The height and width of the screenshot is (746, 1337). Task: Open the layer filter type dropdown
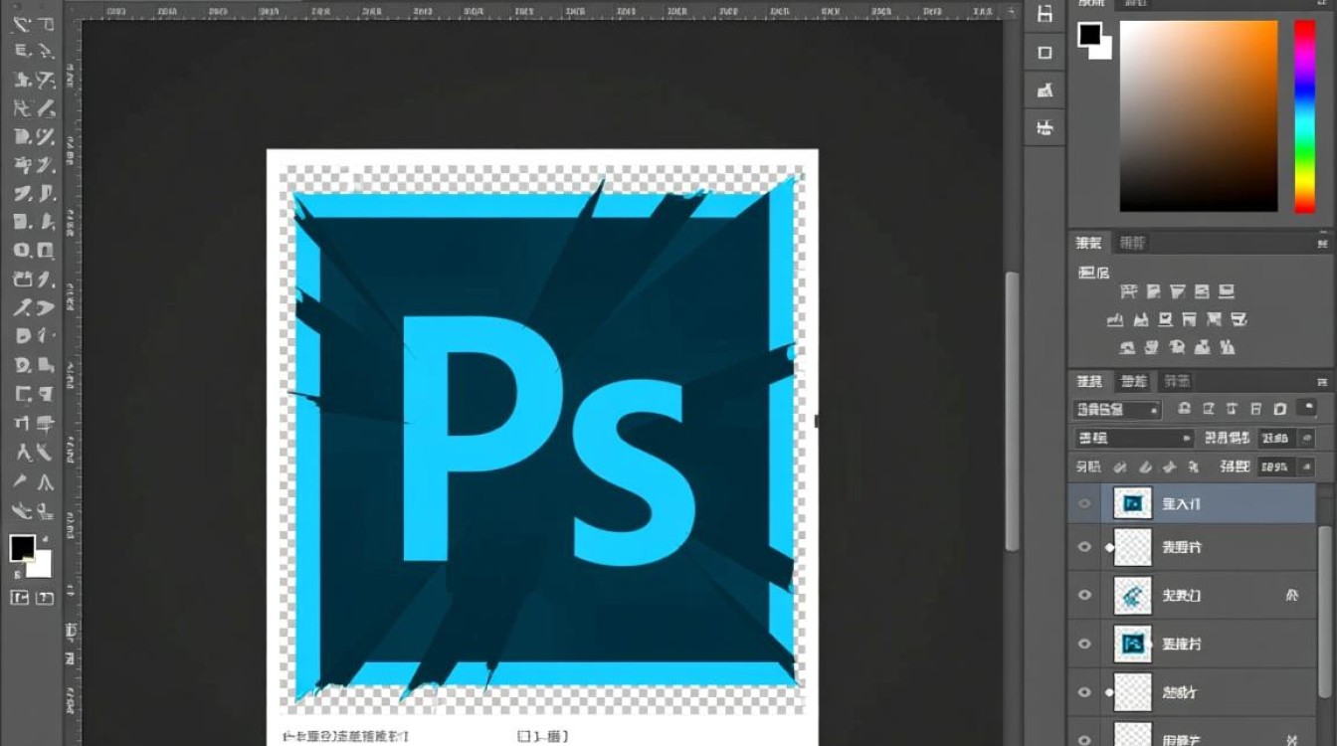(1117, 409)
